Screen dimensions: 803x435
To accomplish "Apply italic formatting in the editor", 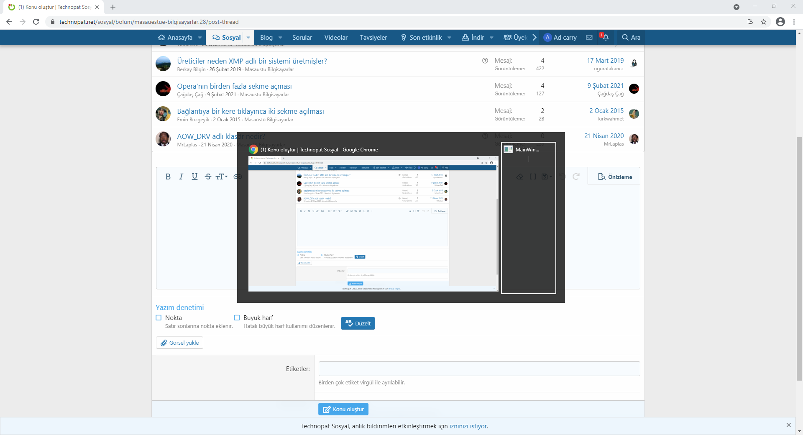I will 181,177.
